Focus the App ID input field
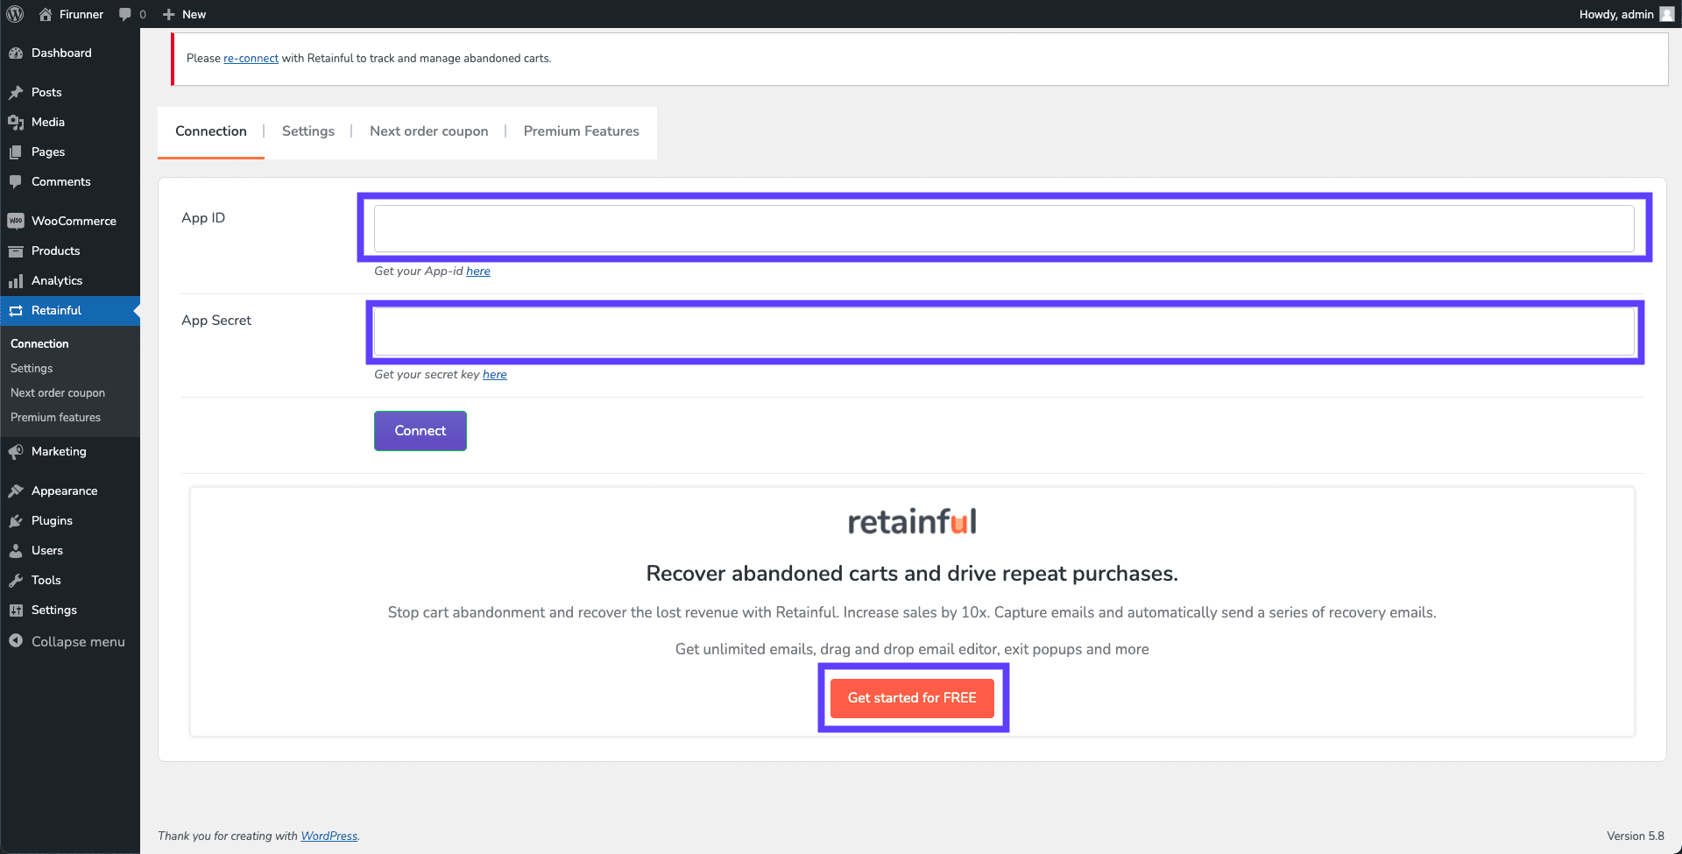 (1004, 229)
